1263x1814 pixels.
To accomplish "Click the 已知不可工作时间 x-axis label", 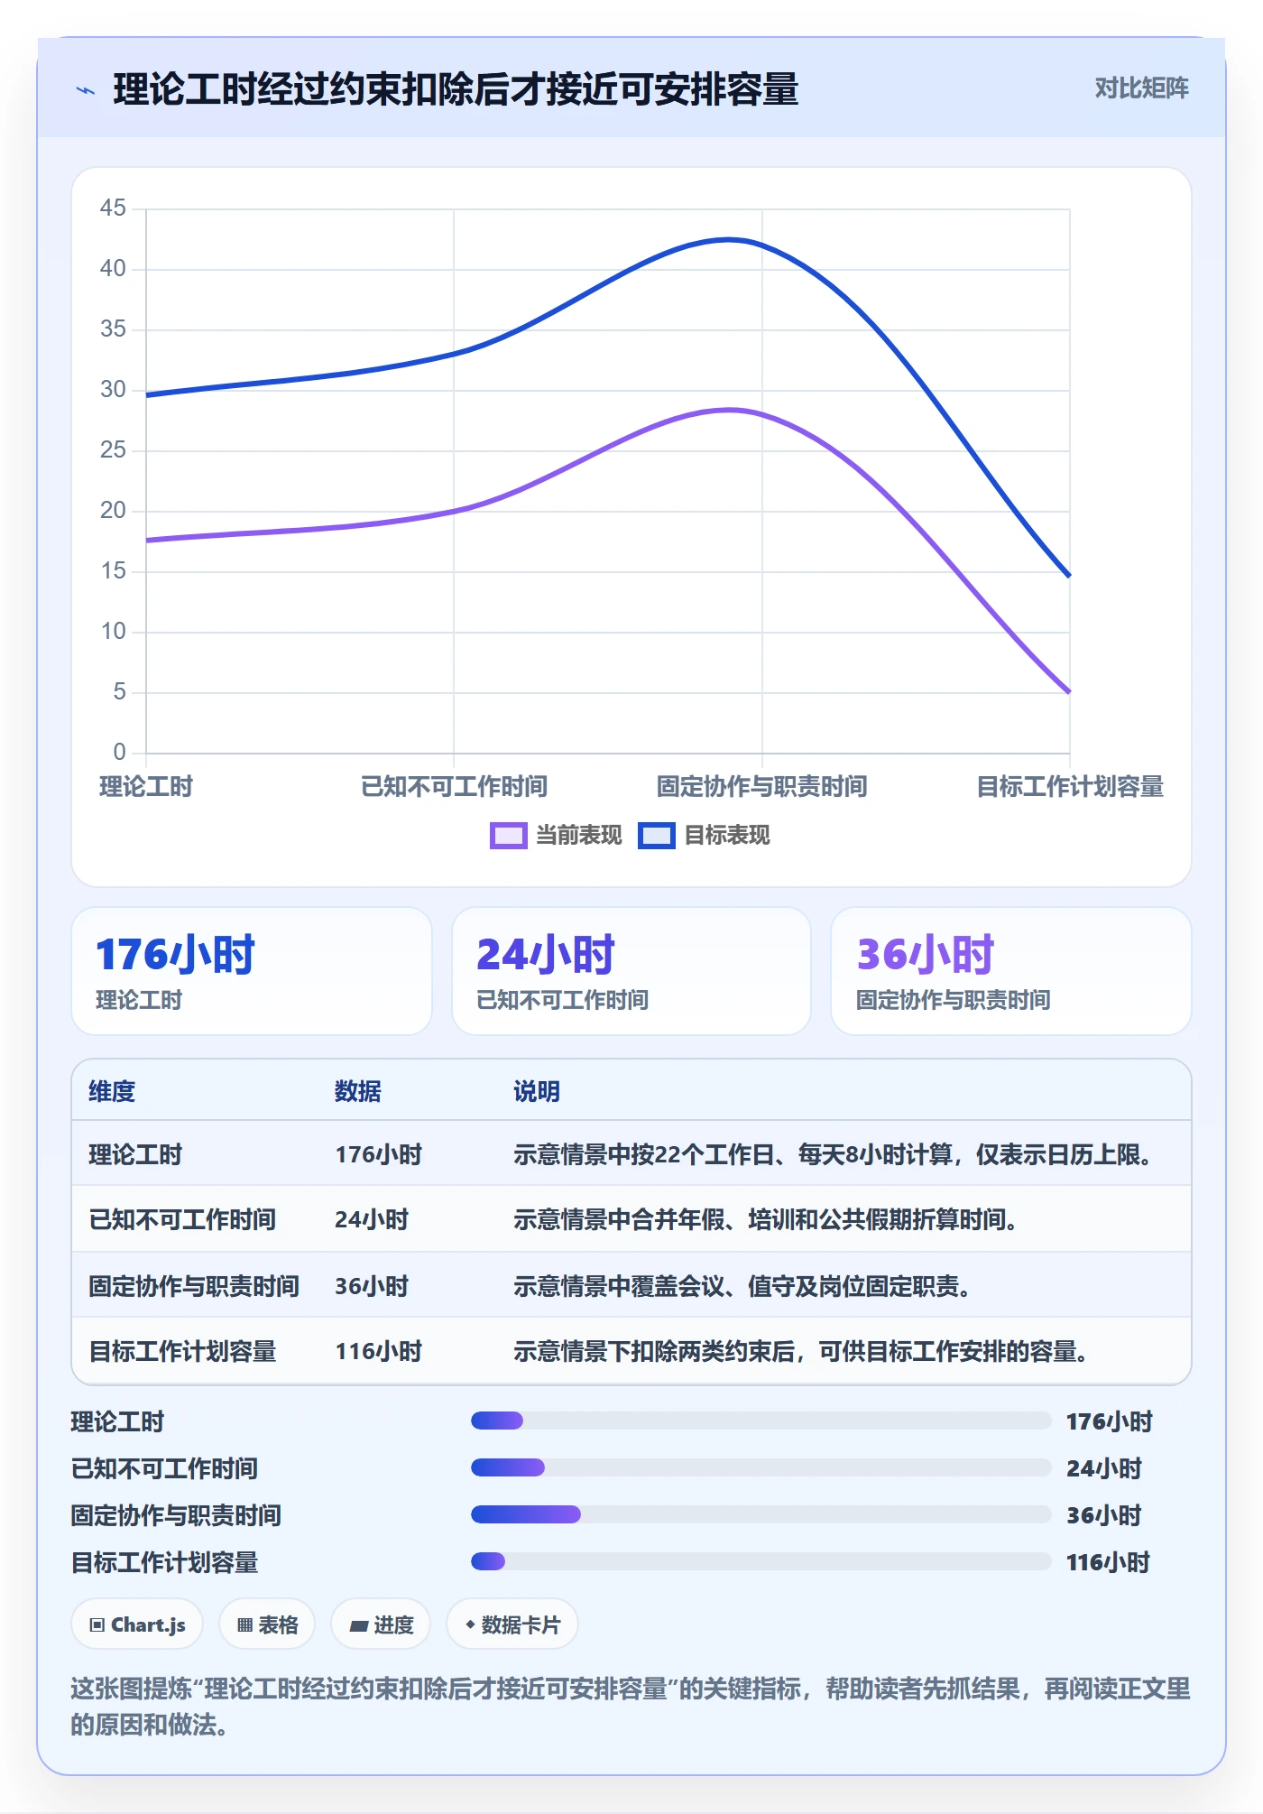I will point(454,786).
